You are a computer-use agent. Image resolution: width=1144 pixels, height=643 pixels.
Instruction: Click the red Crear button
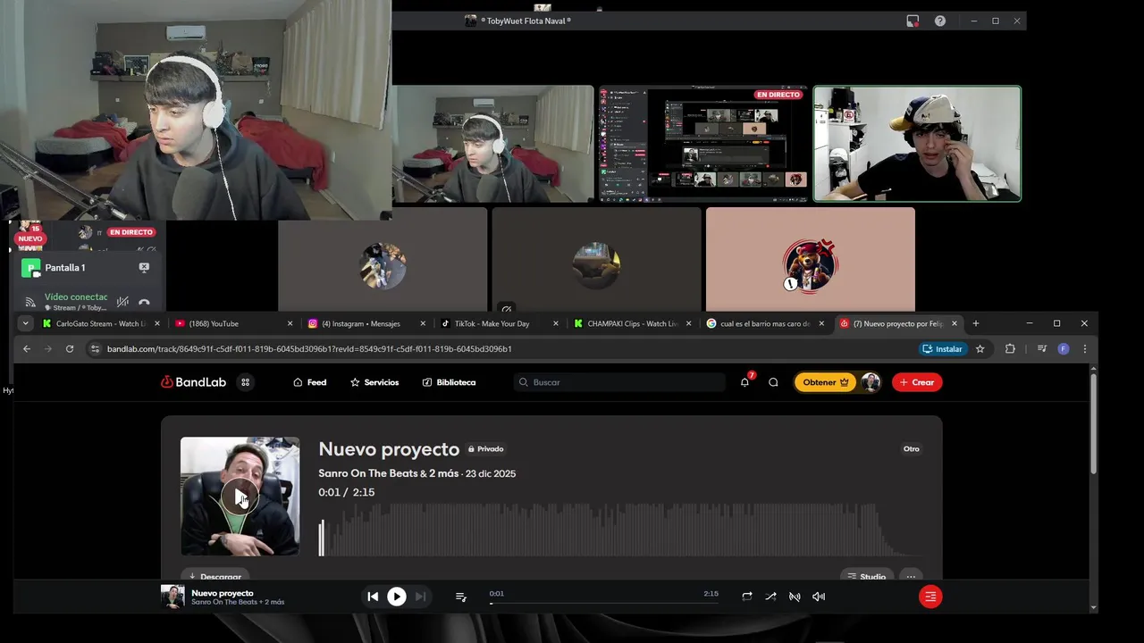click(917, 382)
